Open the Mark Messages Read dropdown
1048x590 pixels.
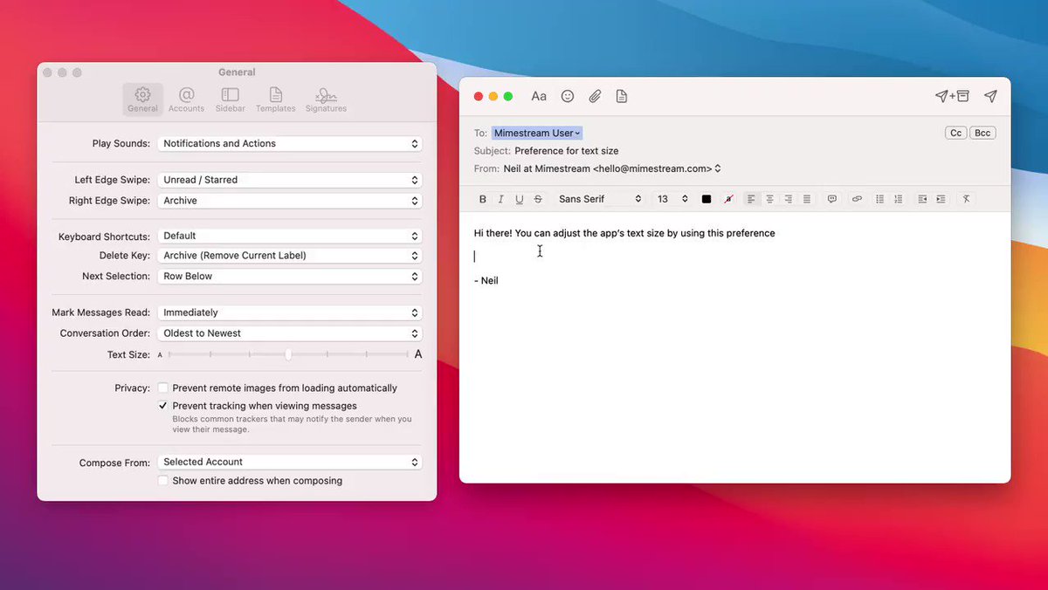[x=290, y=312]
